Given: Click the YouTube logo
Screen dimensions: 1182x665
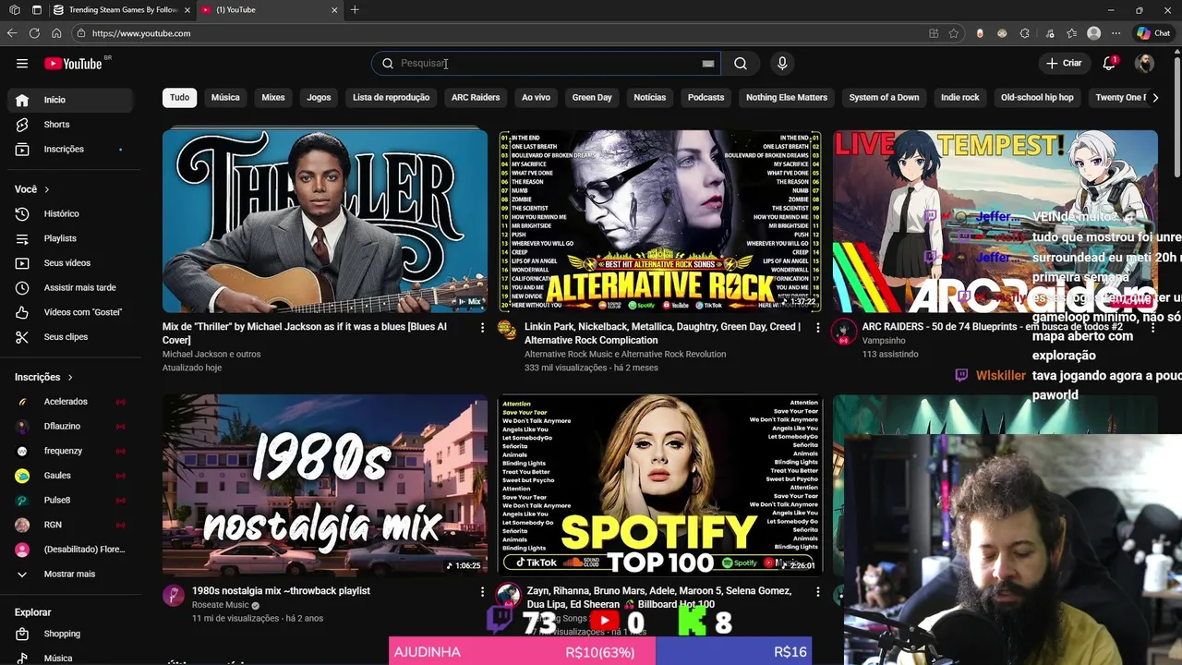Looking at the screenshot, I should click(x=73, y=64).
